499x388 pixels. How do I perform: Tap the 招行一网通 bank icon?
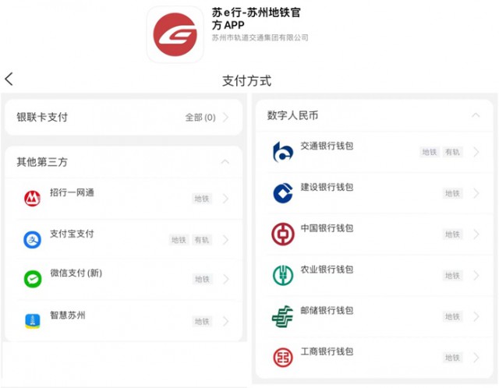pyautogui.click(x=32, y=199)
